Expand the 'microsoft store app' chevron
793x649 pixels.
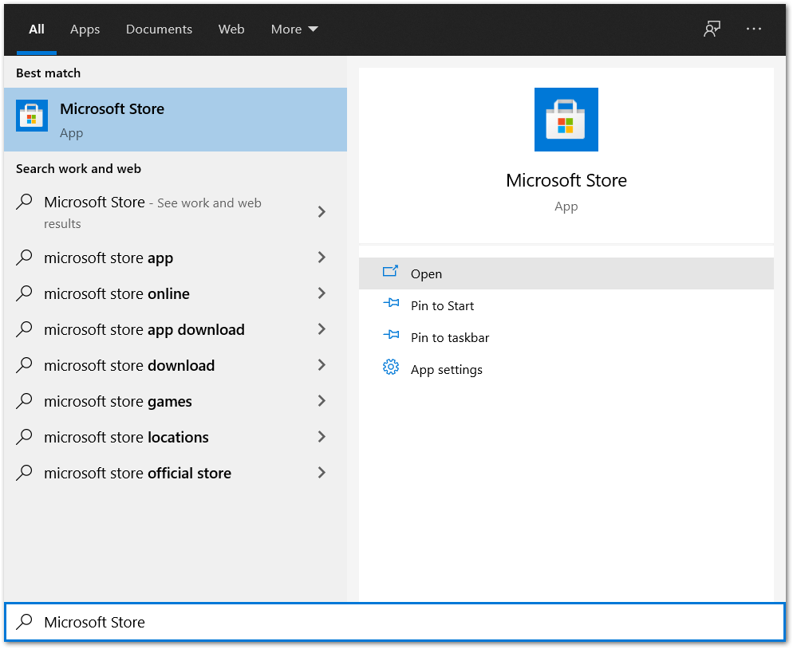pos(322,258)
